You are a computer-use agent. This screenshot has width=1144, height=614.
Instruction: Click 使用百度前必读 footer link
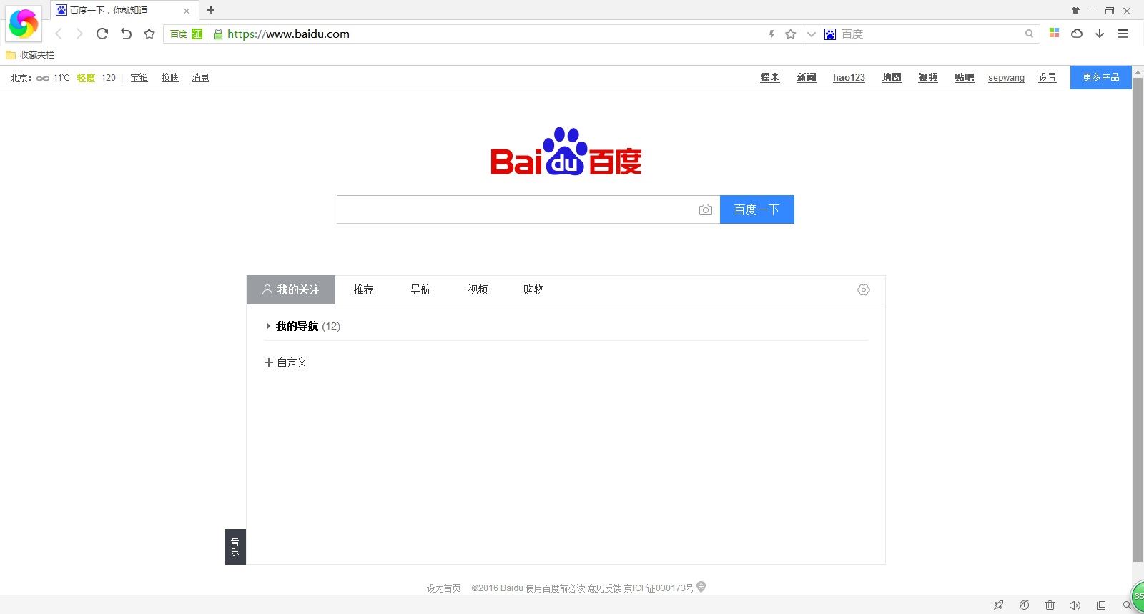coord(555,588)
